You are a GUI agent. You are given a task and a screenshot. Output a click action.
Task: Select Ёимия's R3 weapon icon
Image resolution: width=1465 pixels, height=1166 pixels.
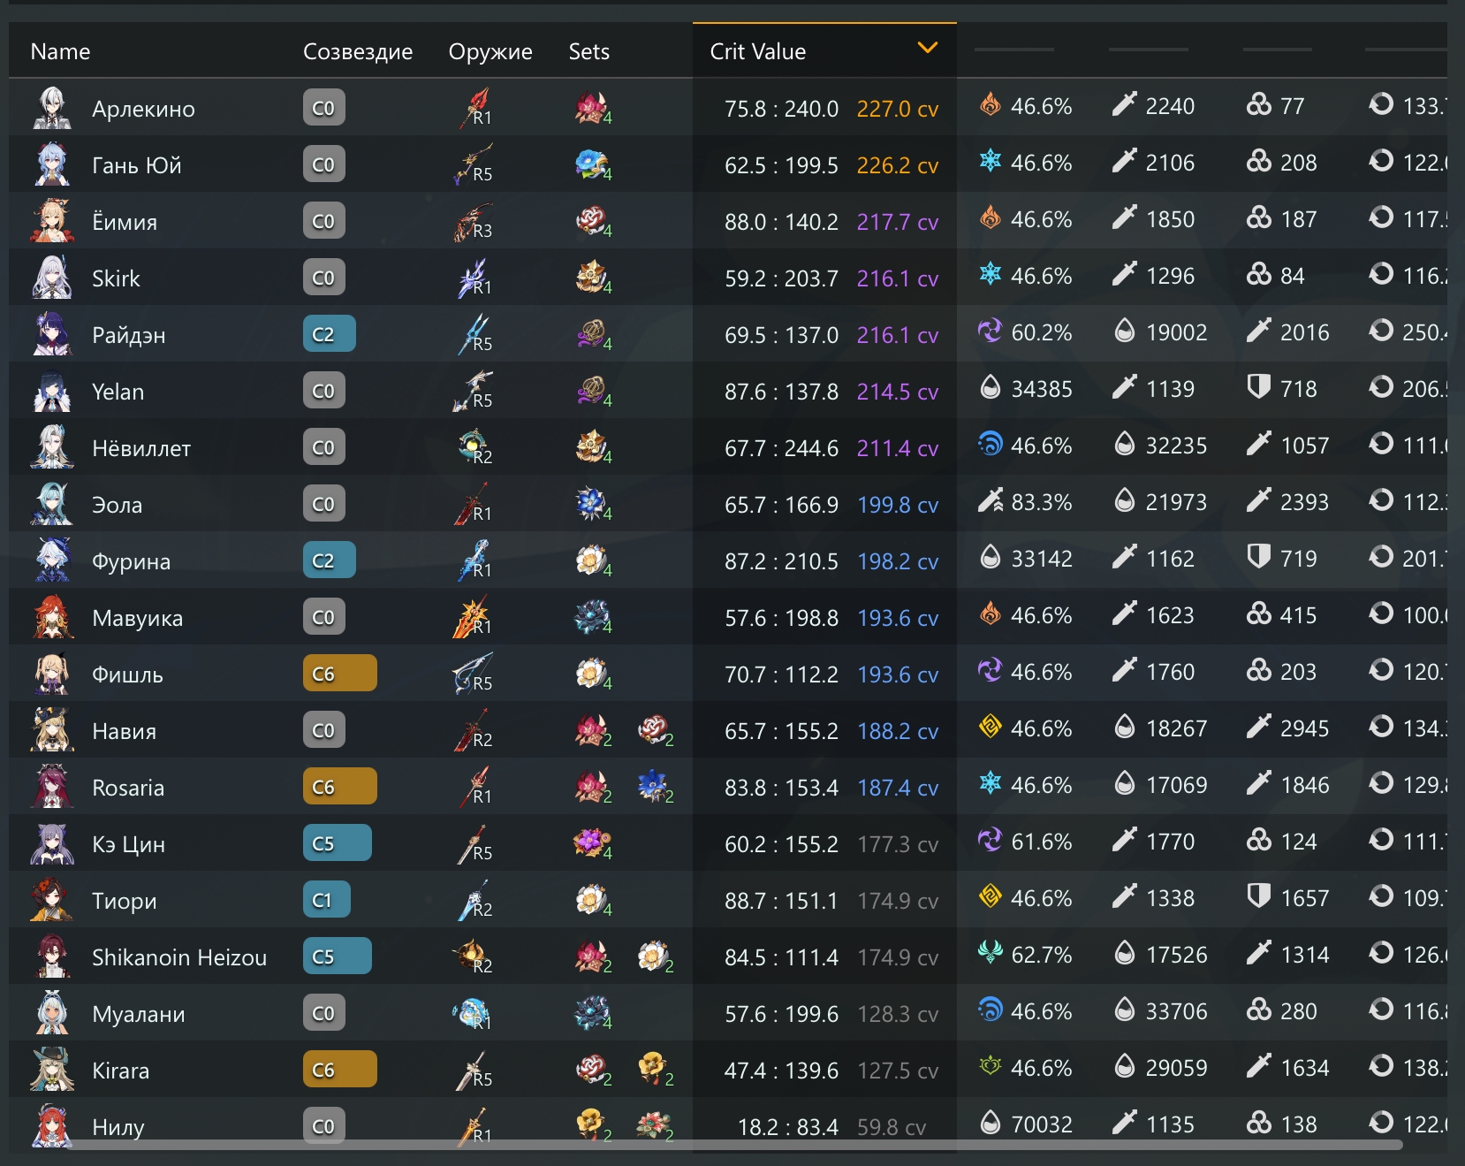tap(474, 221)
